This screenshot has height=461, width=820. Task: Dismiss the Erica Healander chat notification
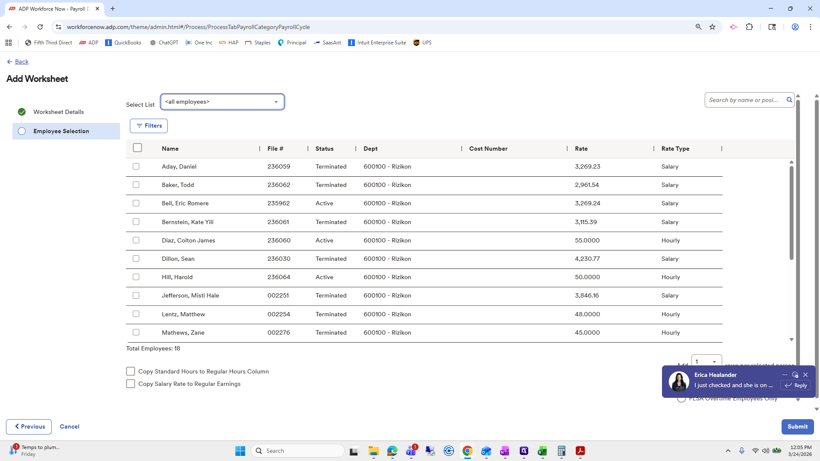point(805,375)
